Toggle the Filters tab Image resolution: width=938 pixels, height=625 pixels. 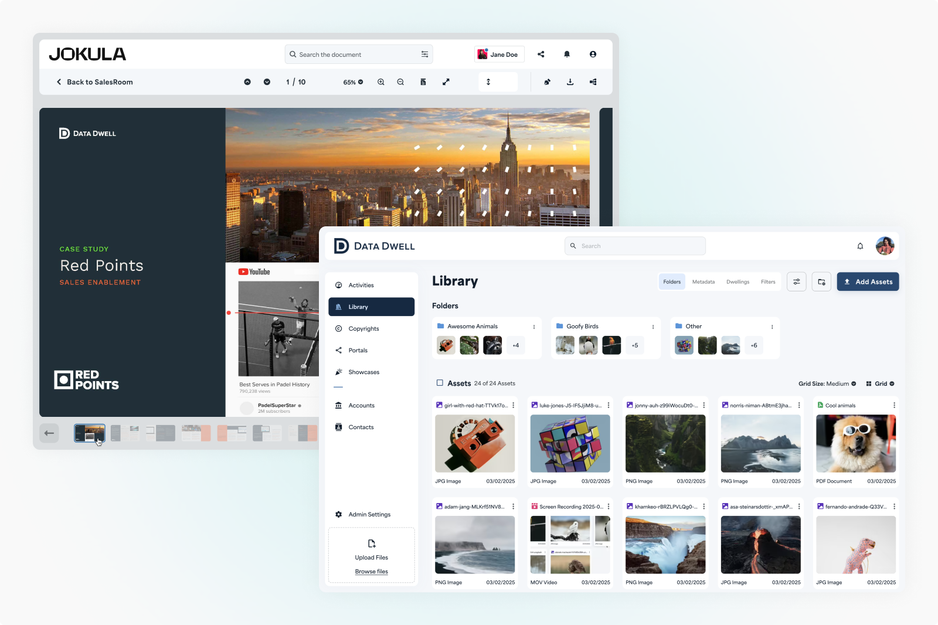click(768, 282)
